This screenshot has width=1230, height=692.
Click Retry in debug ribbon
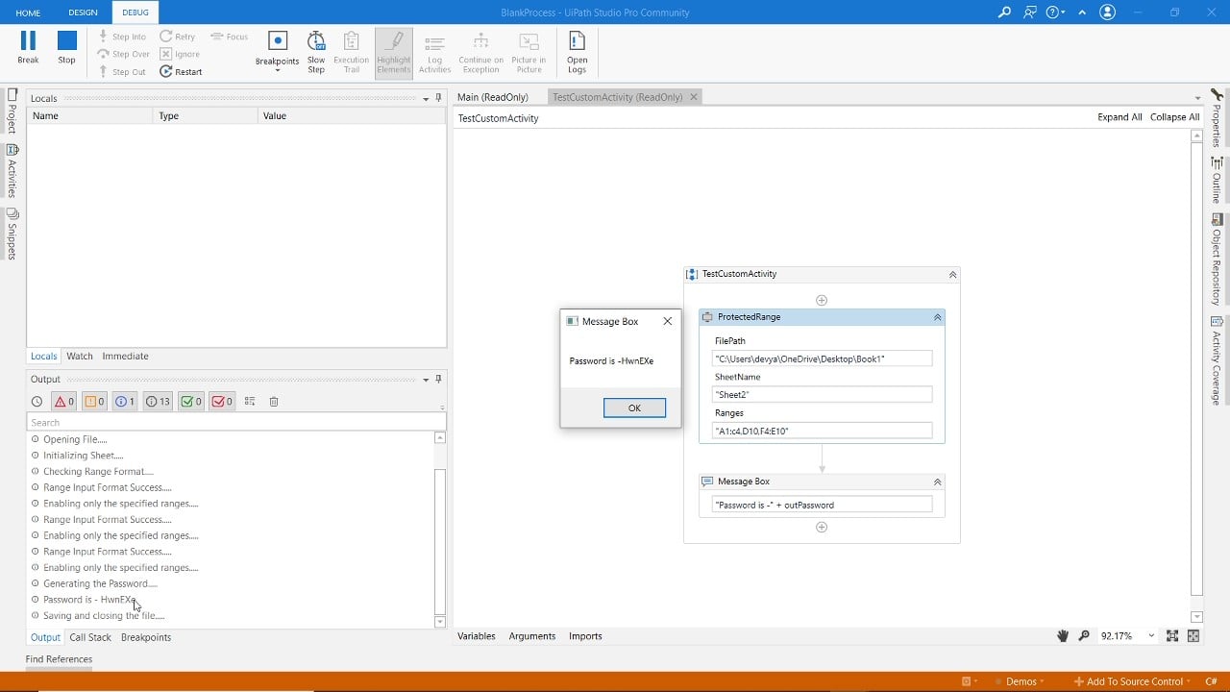point(178,37)
